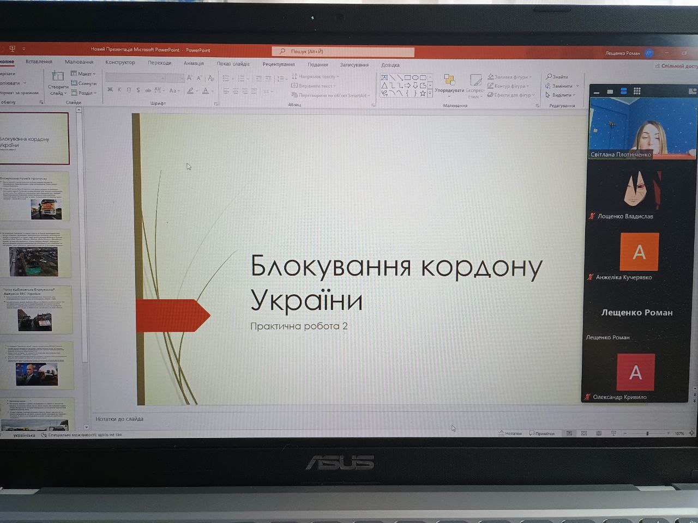Open the font name combo box
The height and width of the screenshot is (523, 698).
point(135,78)
